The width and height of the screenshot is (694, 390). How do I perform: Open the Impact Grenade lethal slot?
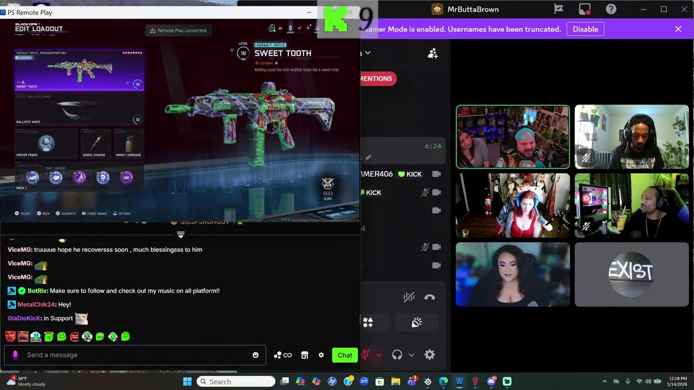tap(128, 144)
